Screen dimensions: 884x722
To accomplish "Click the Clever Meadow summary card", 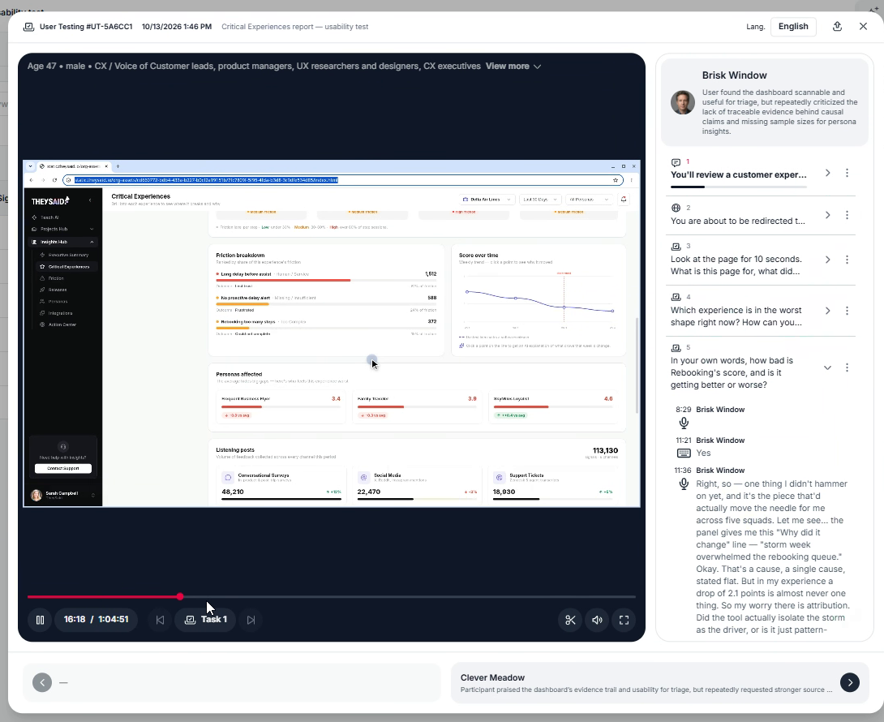I will pyautogui.click(x=659, y=682).
